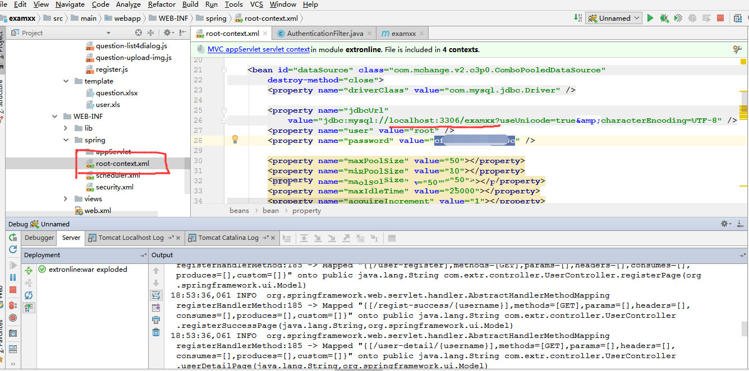Expand the lib folder in project tree
Screen dimensions: 749x371
[66, 128]
